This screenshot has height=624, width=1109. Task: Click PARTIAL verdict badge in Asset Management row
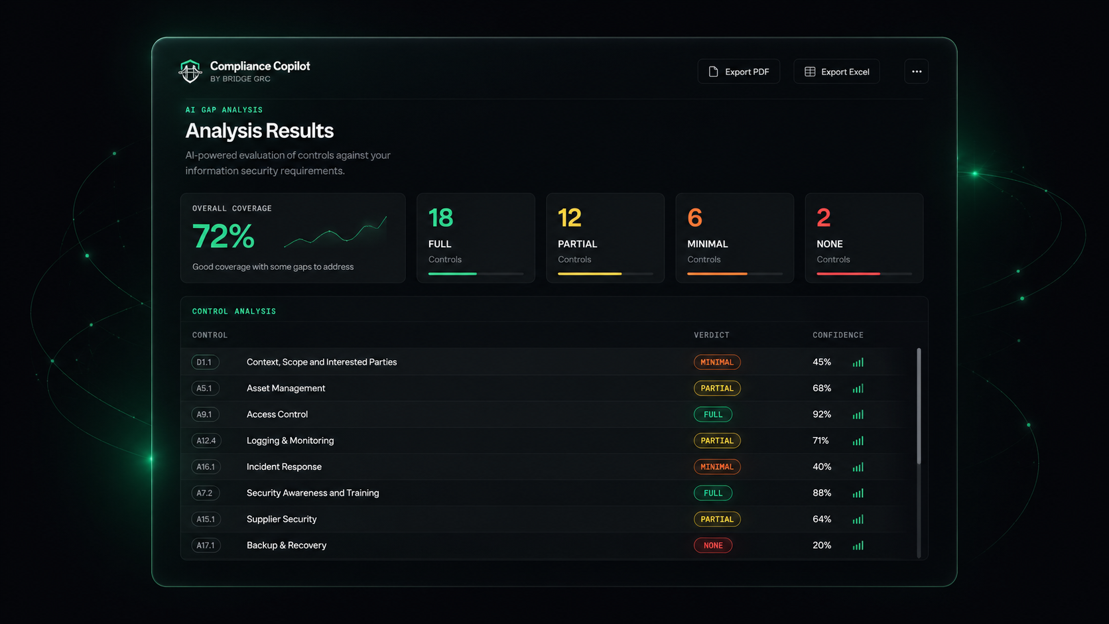click(717, 388)
